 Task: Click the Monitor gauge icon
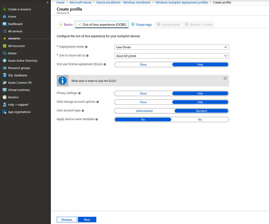click(5, 97)
